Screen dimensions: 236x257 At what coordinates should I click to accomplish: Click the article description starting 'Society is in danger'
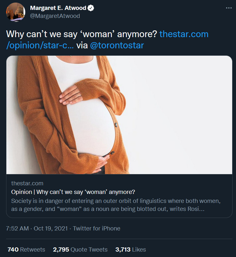point(116,205)
